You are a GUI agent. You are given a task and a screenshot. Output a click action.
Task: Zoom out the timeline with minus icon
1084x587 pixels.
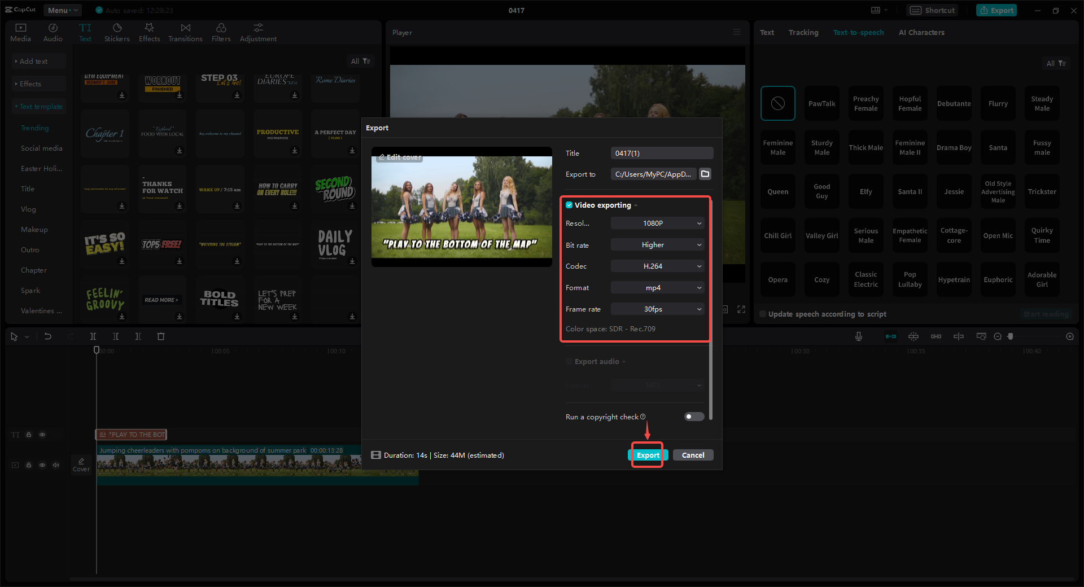click(x=998, y=336)
